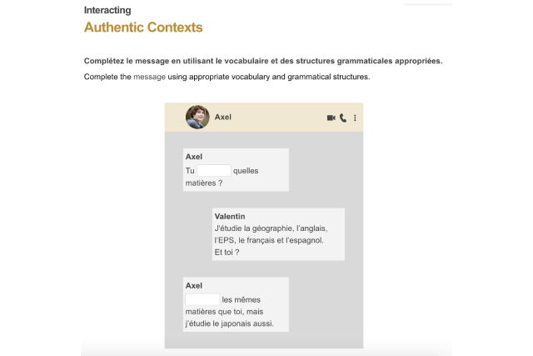Click Valentin's message bubble
This screenshot has width=533, height=356.
[x=278, y=234]
